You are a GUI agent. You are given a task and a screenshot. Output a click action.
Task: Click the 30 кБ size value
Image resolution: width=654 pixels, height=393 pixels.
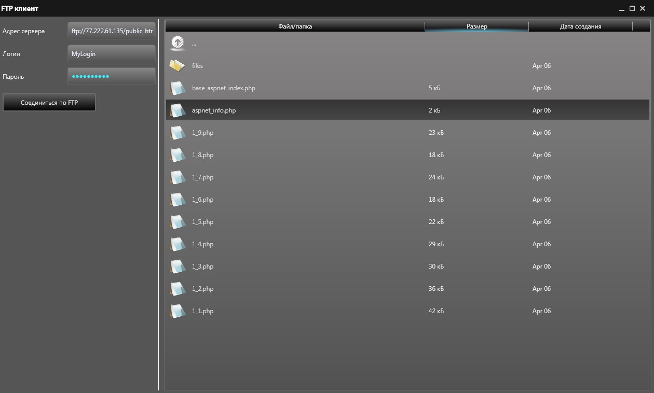point(436,266)
